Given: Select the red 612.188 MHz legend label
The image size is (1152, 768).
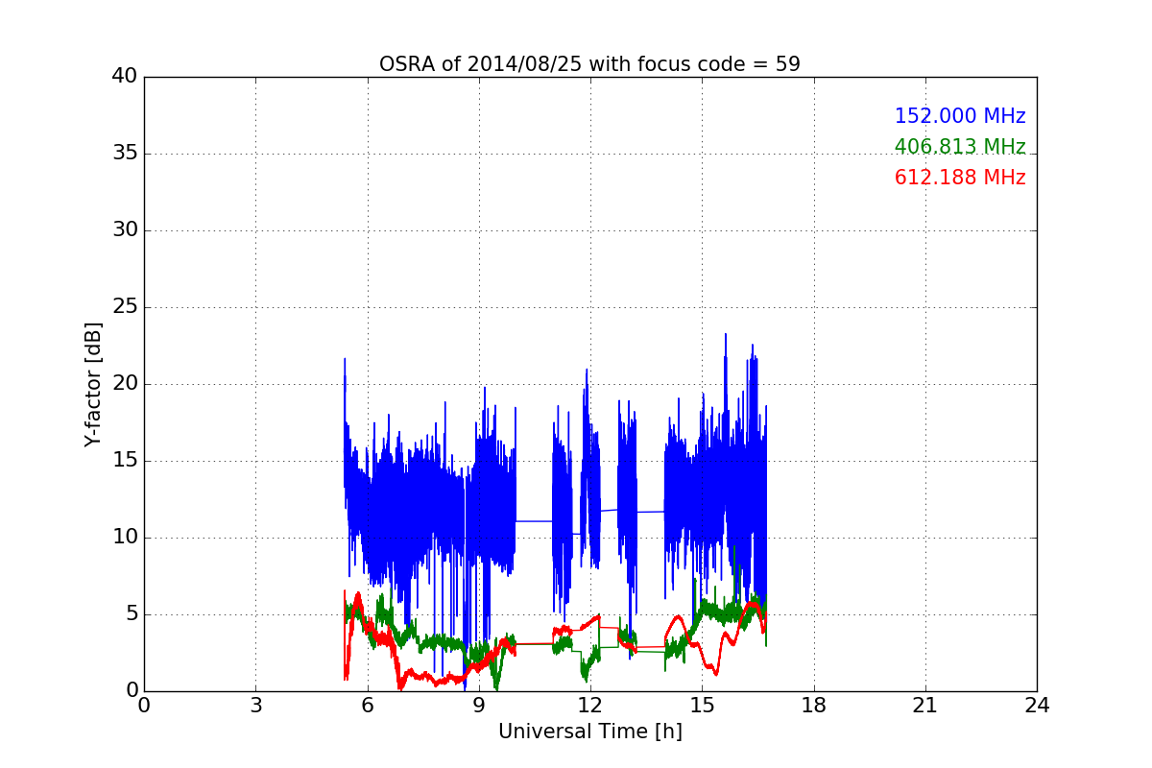Looking at the screenshot, I should 960,178.
